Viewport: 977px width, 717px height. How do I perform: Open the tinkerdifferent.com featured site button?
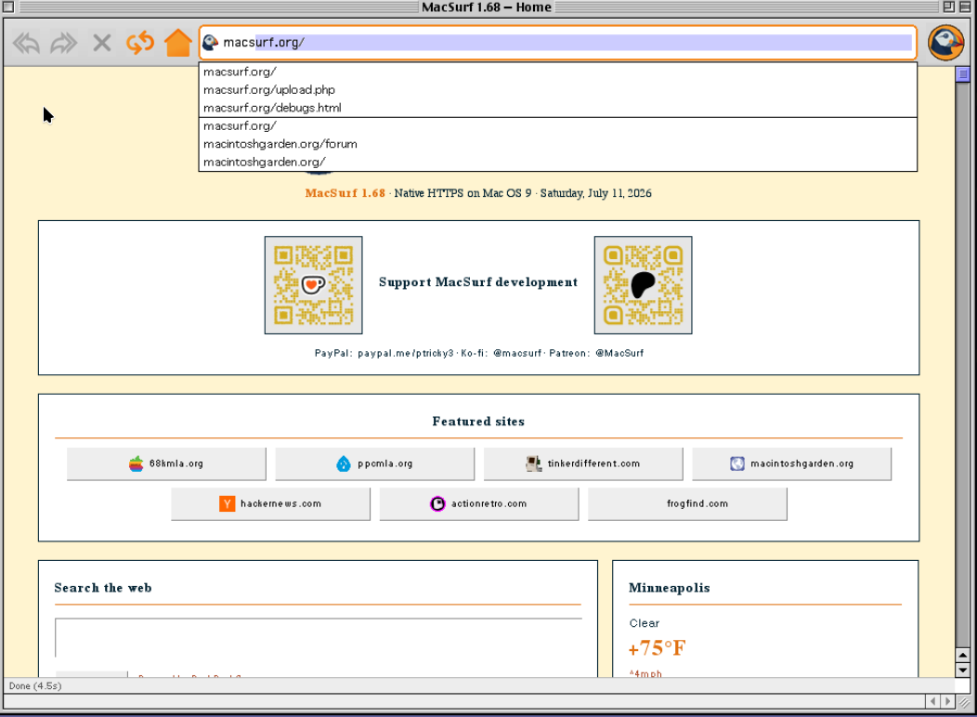583,463
